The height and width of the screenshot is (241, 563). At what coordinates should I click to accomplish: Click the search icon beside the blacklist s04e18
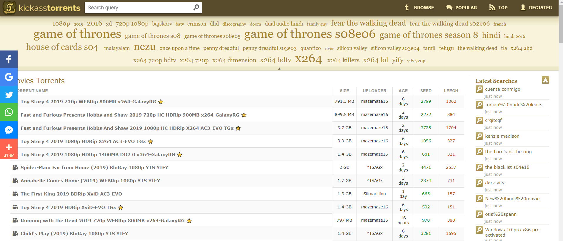tap(479, 167)
